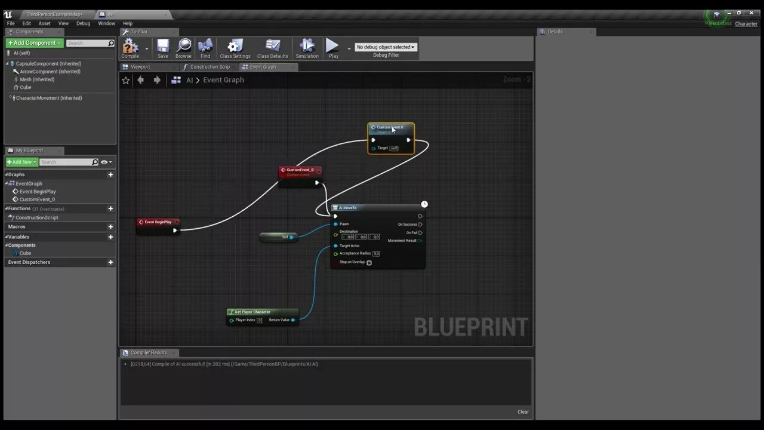Click AI breadcrumb in graph header
Image resolution: width=764 pixels, height=430 pixels.
[x=189, y=80]
